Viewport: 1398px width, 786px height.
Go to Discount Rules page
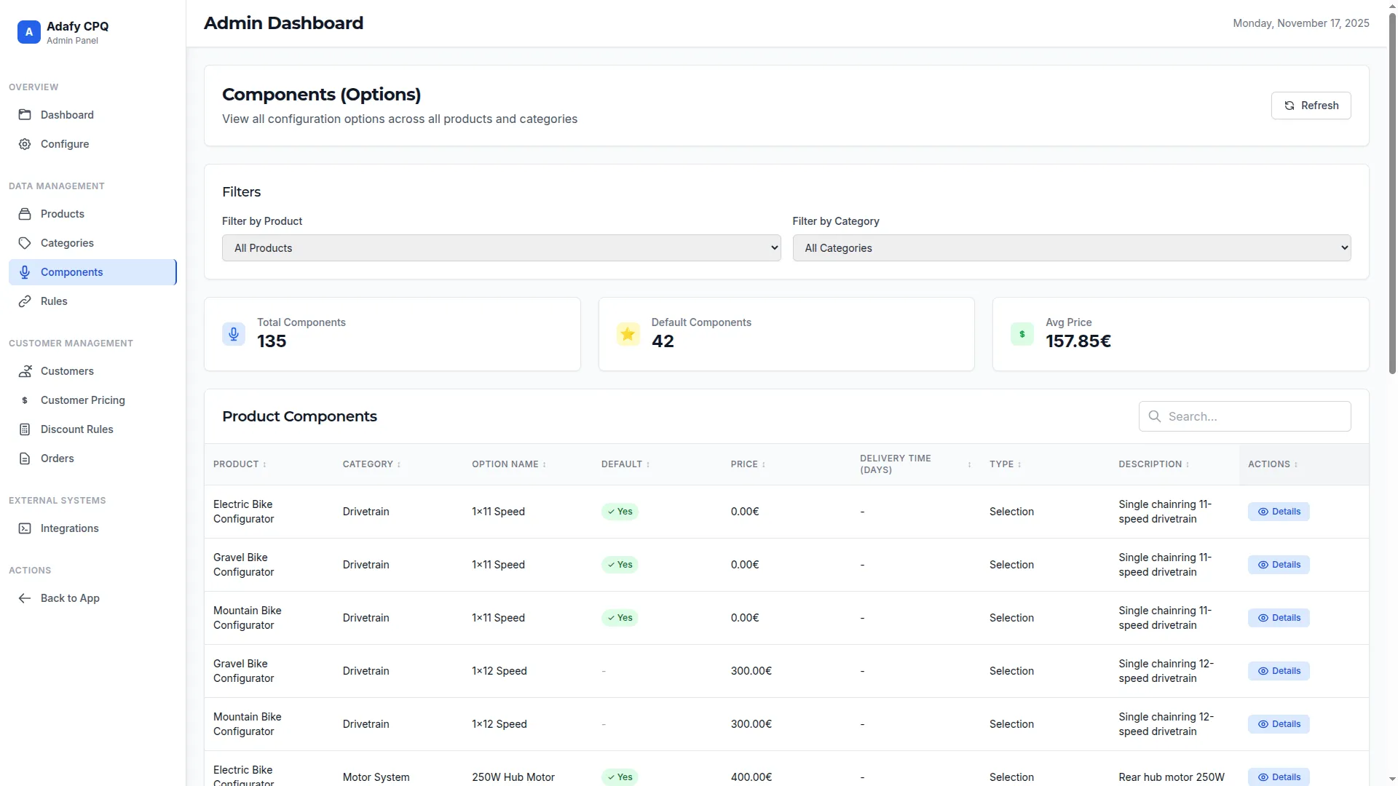coord(76,429)
